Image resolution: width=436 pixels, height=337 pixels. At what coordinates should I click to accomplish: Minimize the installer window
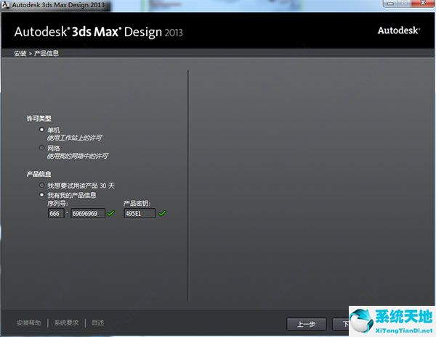click(391, 3)
